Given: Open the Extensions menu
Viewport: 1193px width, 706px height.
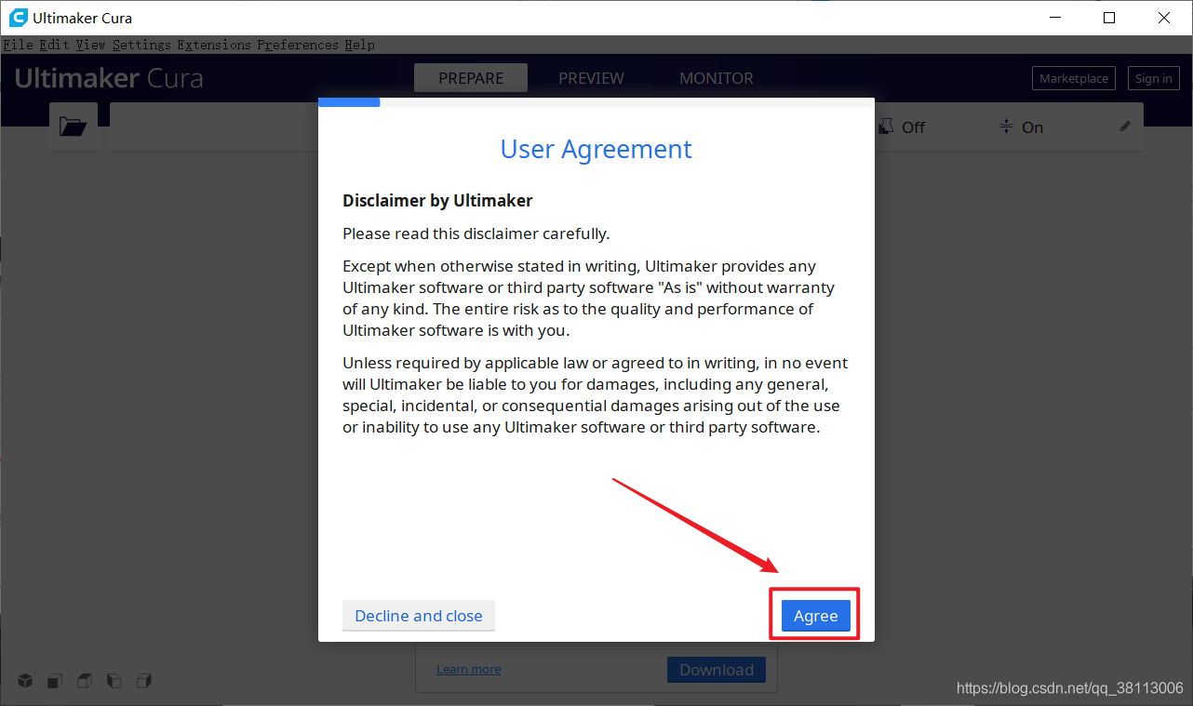Looking at the screenshot, I should click(214, 45).
